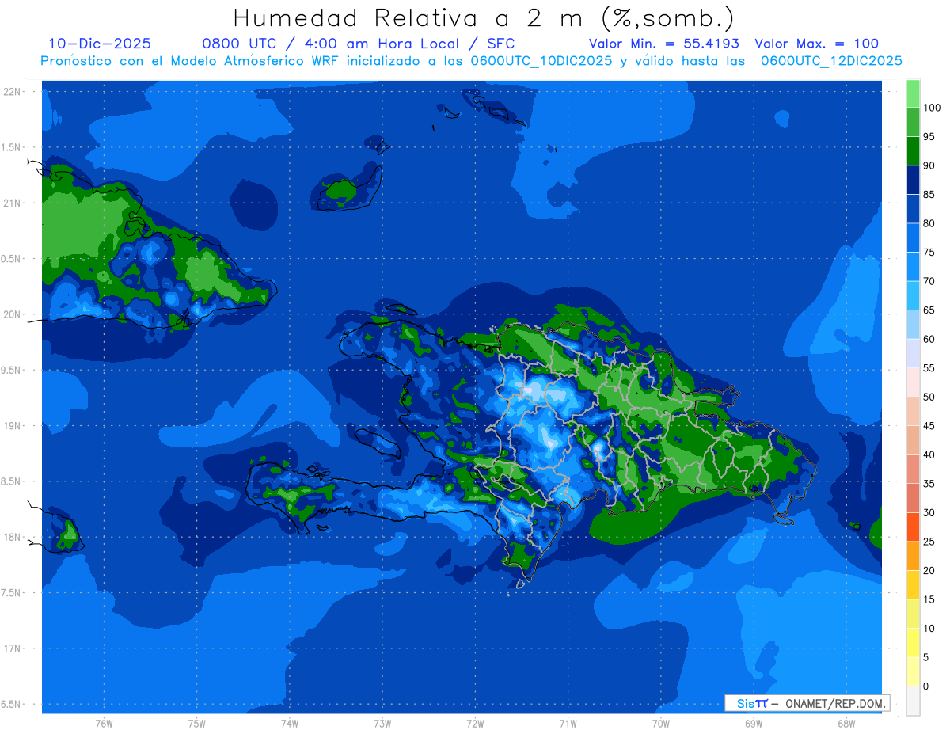Viewport: 950px width, 734px height.
Task: Select the '73W' longitude label
Action: 382,724
